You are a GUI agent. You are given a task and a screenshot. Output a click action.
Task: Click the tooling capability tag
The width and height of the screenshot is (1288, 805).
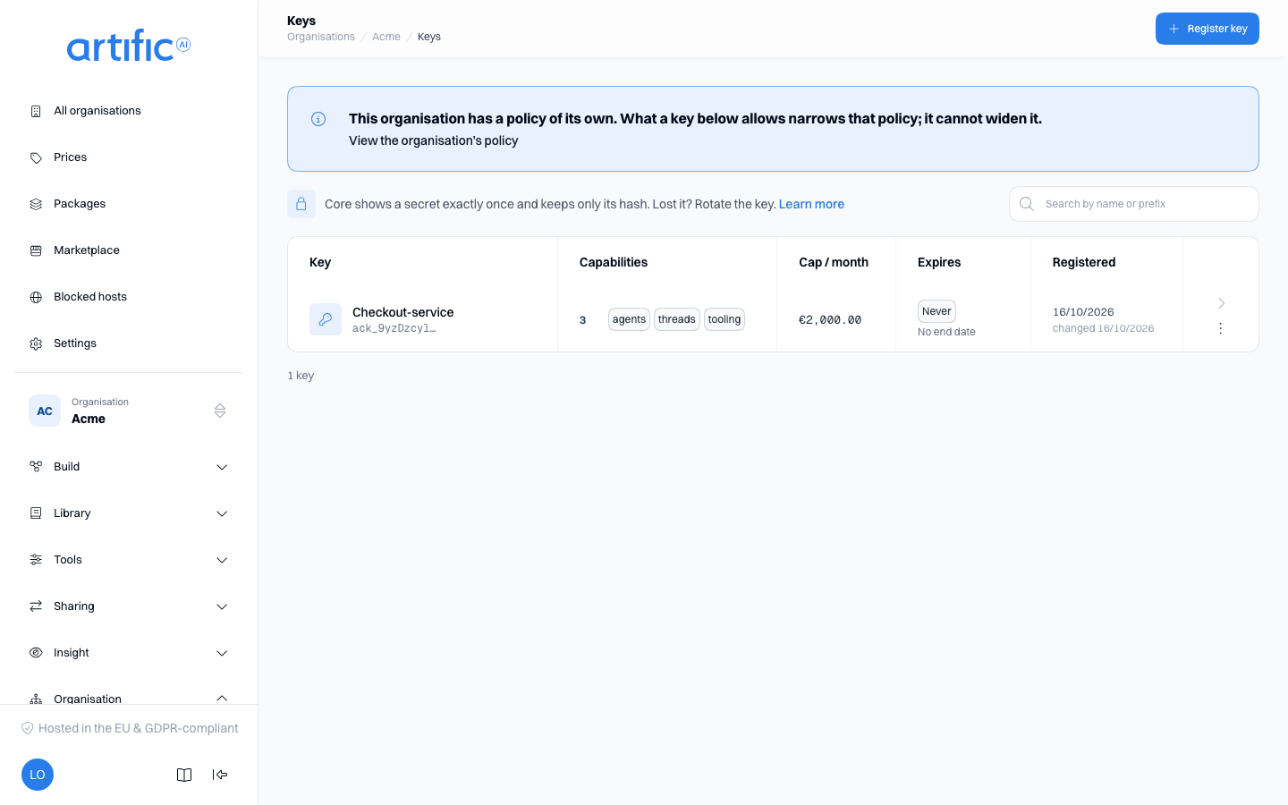point(724,319)
